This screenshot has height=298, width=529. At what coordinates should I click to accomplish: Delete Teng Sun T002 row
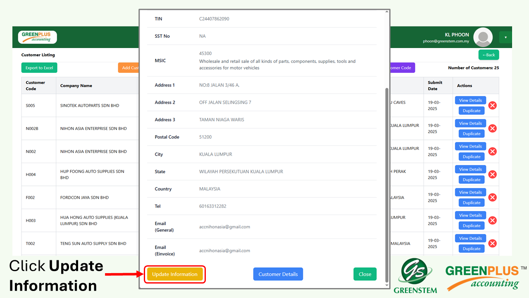[x=492, y=243]
